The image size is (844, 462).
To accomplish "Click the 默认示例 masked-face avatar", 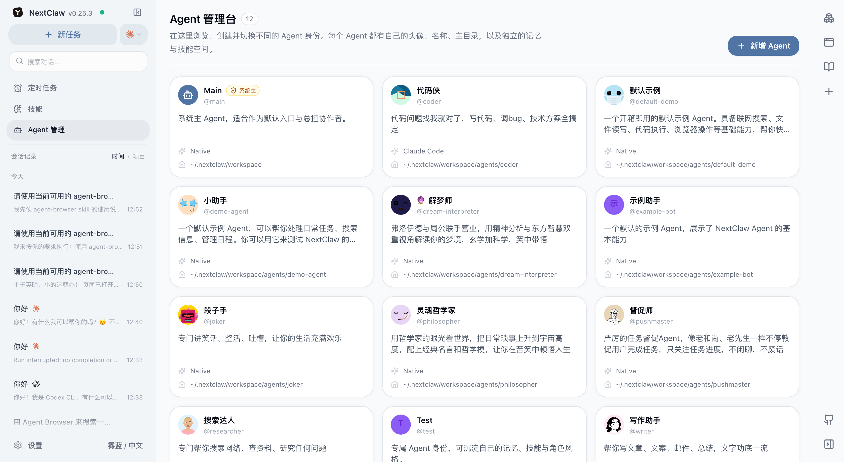I will [614, 95].
